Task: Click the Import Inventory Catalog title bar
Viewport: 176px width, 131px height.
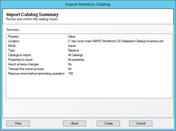Action: pyautogui.click(x=88, y=4)
